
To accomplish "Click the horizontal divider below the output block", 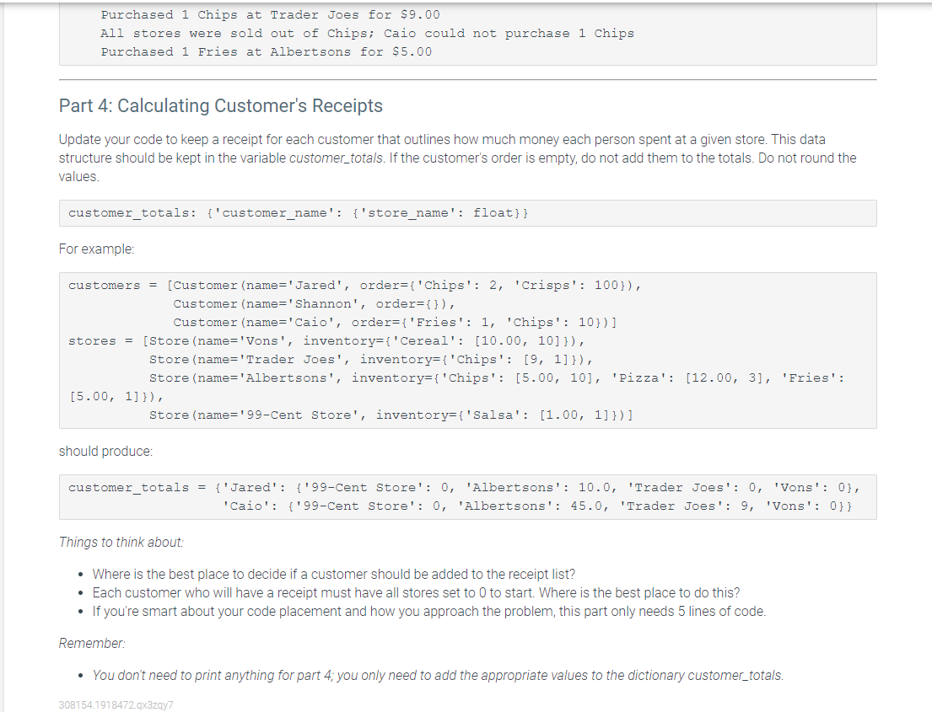I will [466, 79].
